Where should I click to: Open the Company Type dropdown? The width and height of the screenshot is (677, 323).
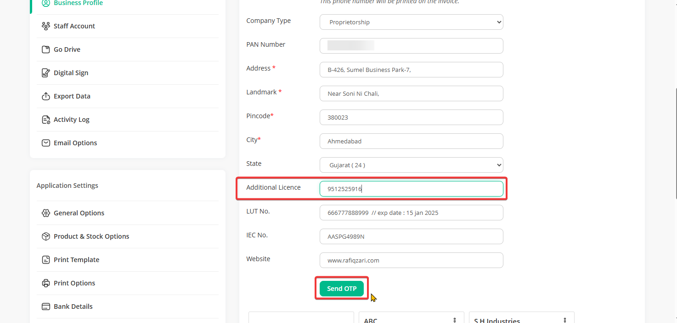(x=411, y=22)
